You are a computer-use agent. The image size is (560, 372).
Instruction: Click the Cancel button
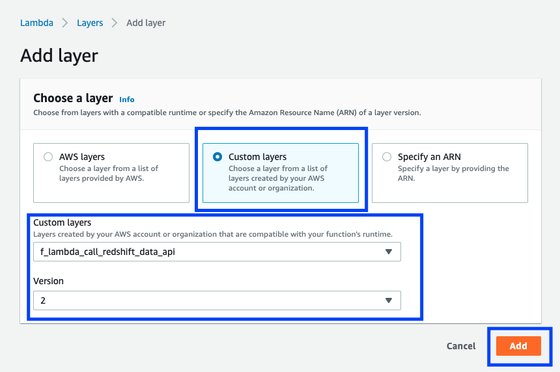(x=461, y=346)
